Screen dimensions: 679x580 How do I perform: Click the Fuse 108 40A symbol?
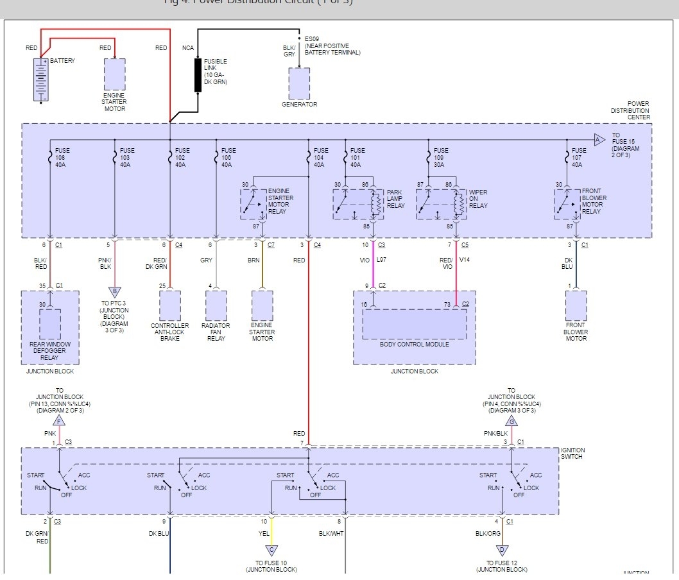point(49,155)
